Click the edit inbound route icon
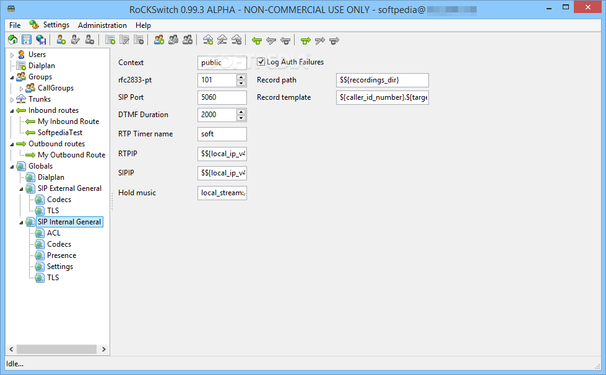Viewport: 606px width, 375px height. 271,40
